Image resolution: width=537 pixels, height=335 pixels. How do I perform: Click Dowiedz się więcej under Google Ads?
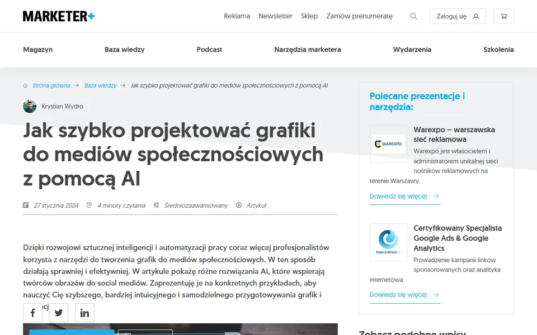click(x=404, y=295)
